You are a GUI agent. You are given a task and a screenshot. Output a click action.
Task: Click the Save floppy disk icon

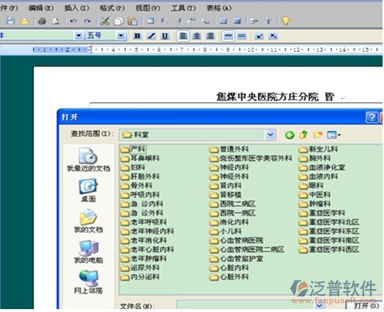(x=10, y=21)
